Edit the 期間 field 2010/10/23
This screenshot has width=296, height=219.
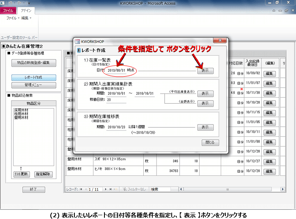tap(116, 127)
